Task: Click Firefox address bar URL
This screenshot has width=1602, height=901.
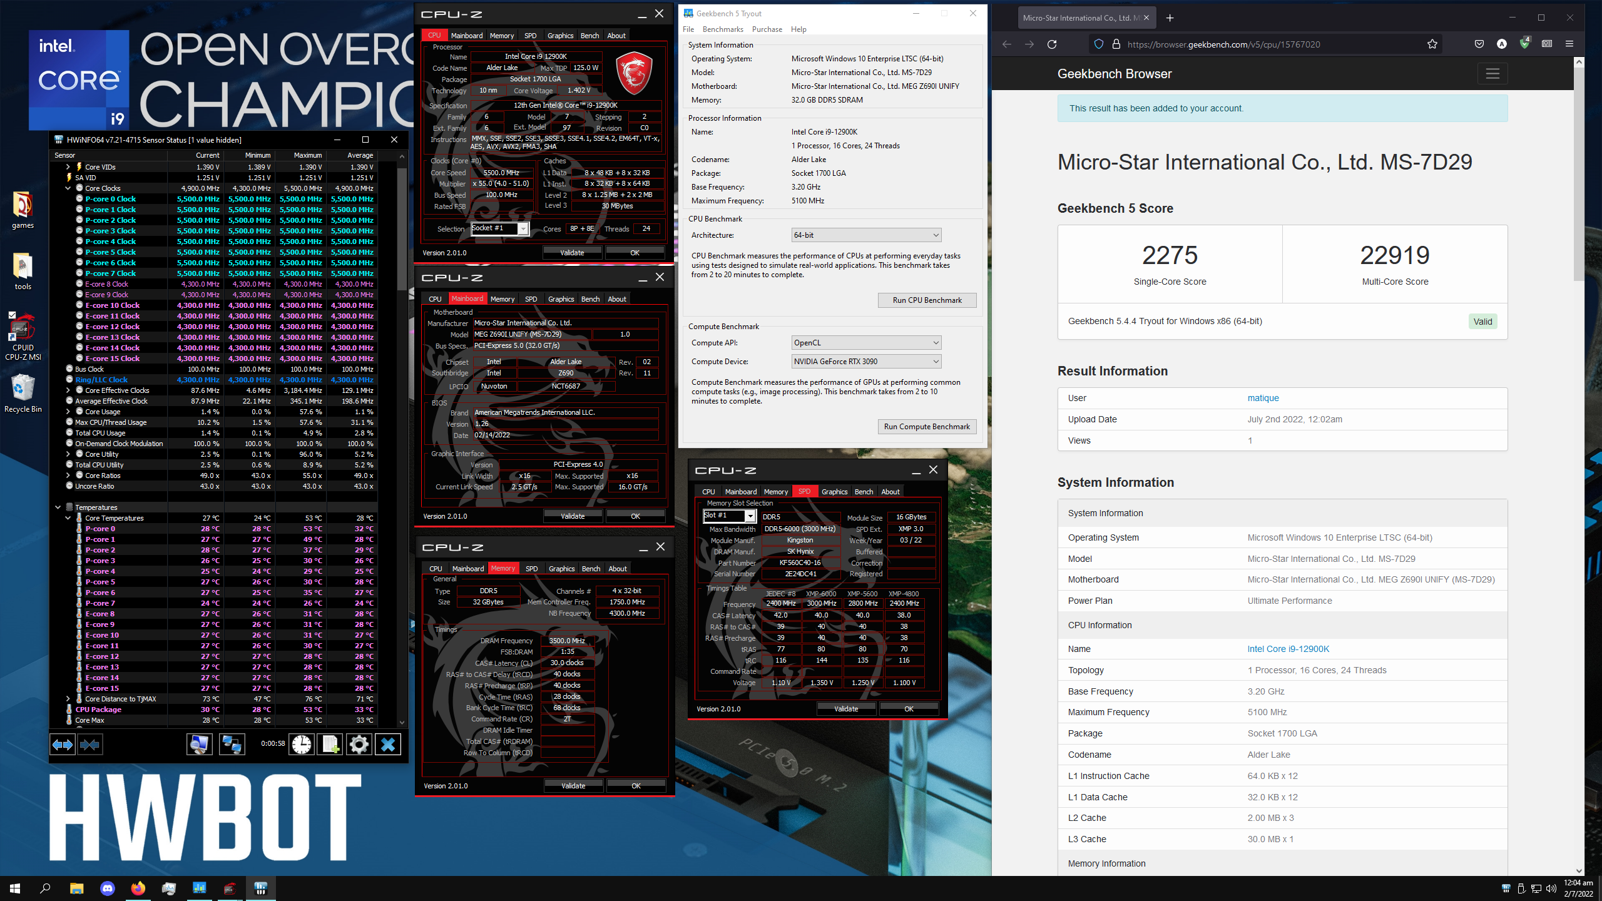Action: coord(1223,44)
